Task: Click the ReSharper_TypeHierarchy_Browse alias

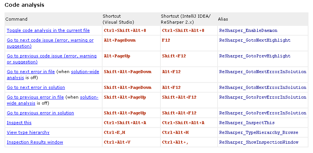Action: (259, 132)
